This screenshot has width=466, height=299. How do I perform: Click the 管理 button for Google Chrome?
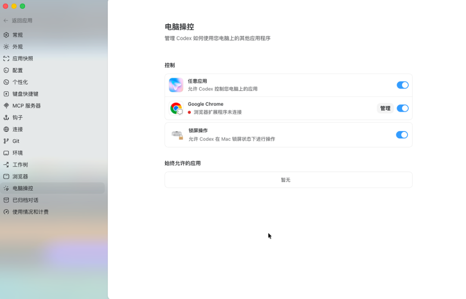click(x=385, y=108)
